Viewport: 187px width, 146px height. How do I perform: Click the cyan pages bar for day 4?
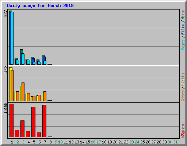[28, 62]
